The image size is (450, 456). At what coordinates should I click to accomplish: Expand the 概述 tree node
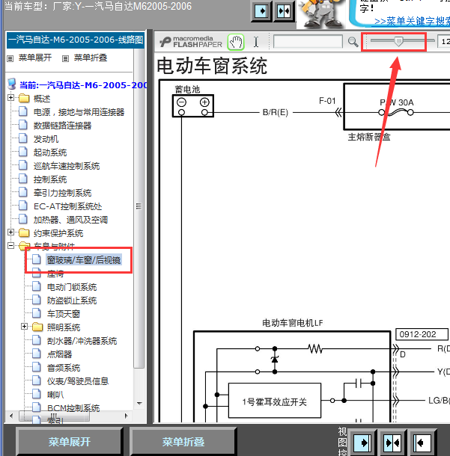10,98
